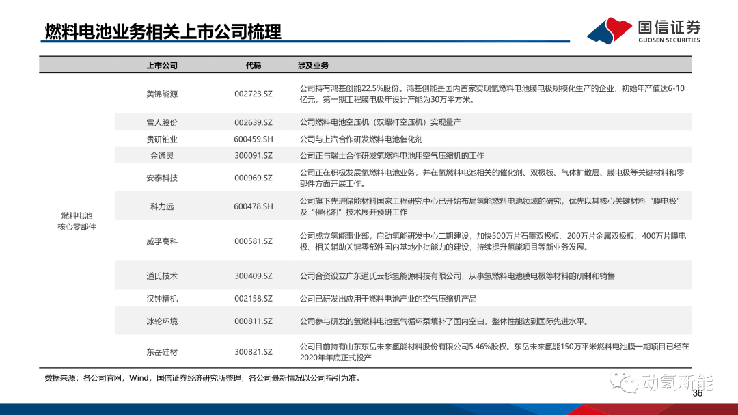Image resolution: width=738 pixels, height=415 pixels.
Task: Click stock code 000581.SZ
Action: click(x=254, y=241)
